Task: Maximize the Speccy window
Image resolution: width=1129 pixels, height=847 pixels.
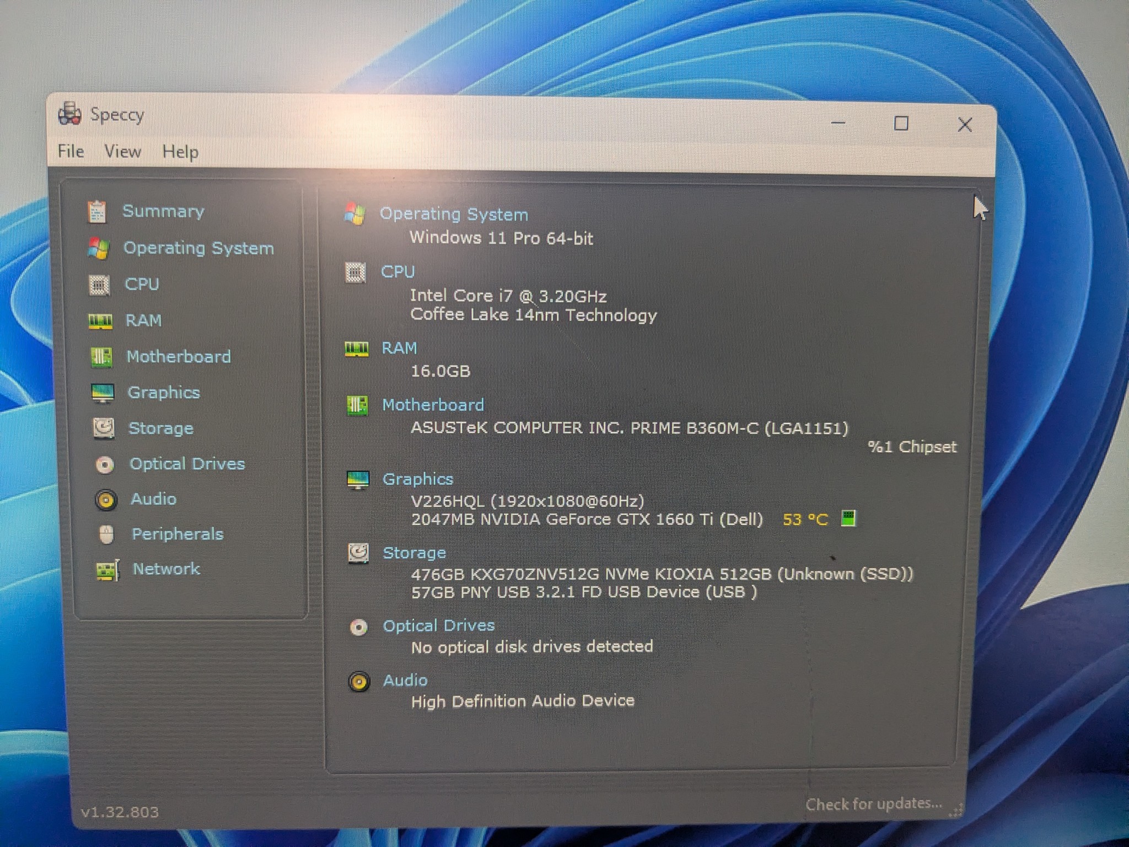Action: (901, 123)
